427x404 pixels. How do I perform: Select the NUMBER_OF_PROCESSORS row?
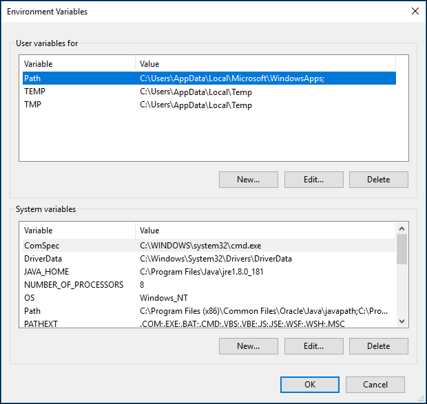point(209,284)
